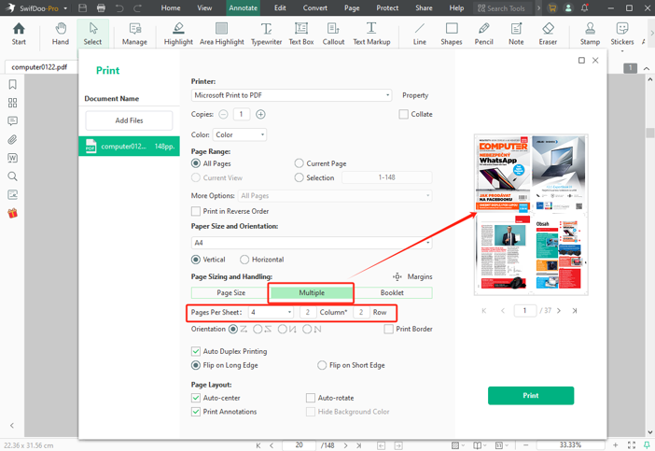The width and height of the screenshot is (655, 451).
Task: Toggle the Auto-center checkbox
Action: (x=196, y=398)
